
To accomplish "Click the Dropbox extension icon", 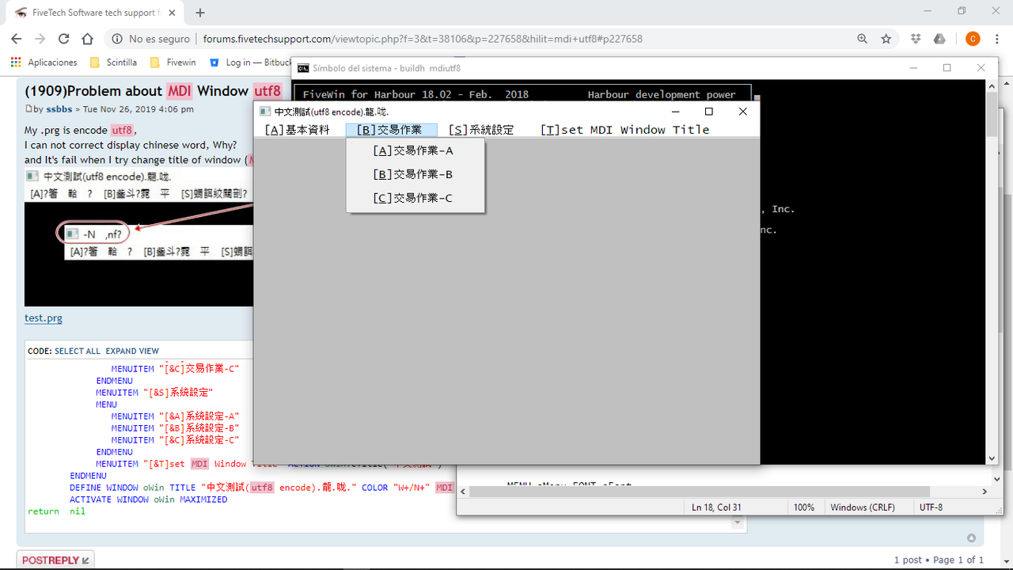I will pyautogui.click(x=916, y=39).
